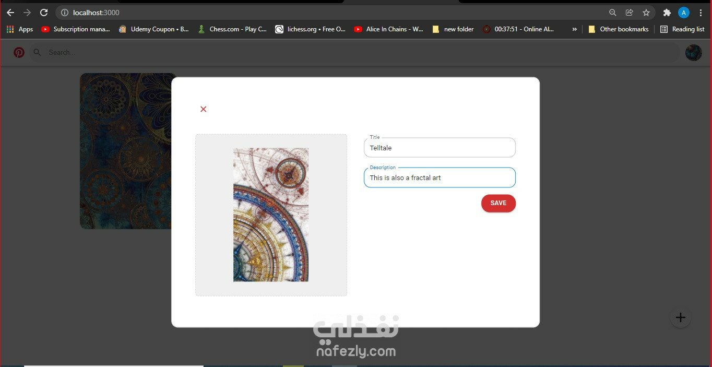Screen dimensions: 712x367
Task: Expand the hidden bookmarks overflow chevron
Action: pos(575,29)
